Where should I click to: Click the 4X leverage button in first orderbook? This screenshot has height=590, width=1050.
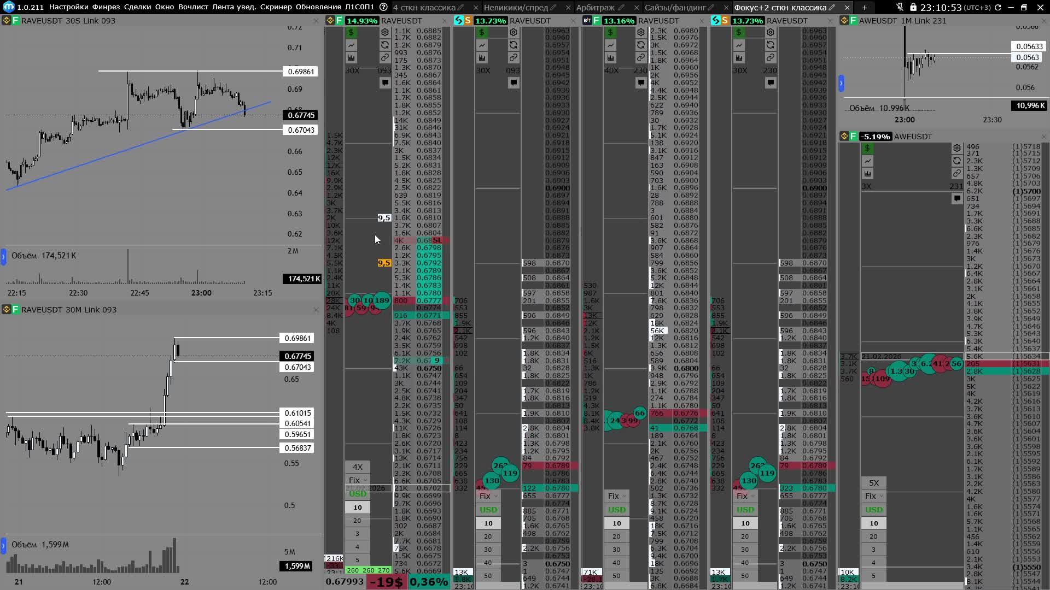coord(357,467)
